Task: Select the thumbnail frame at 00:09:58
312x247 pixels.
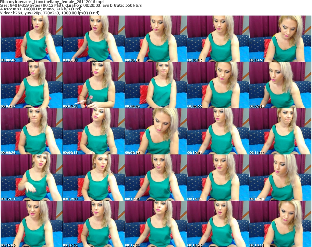Action: (x=156, y=132)
